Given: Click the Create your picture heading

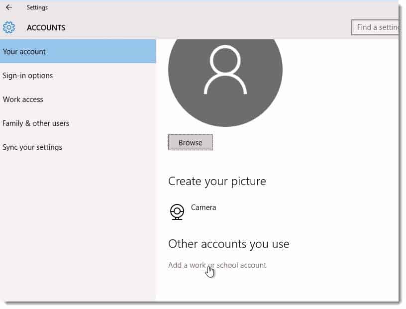Looking at the screenshot, I should [217, 181].
